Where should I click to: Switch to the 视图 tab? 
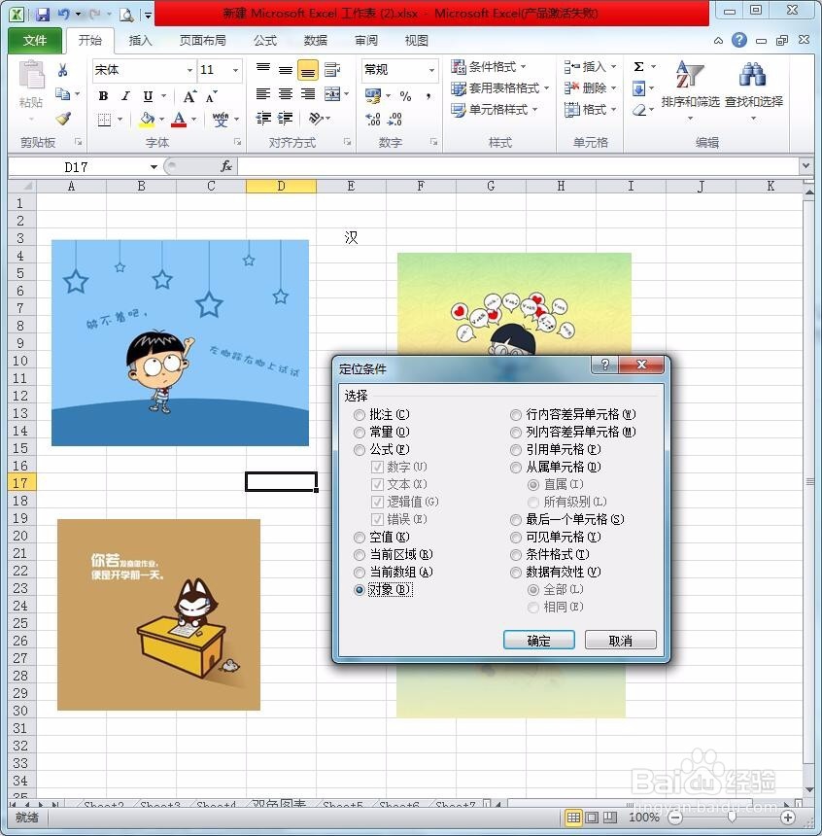coord(416,41)
